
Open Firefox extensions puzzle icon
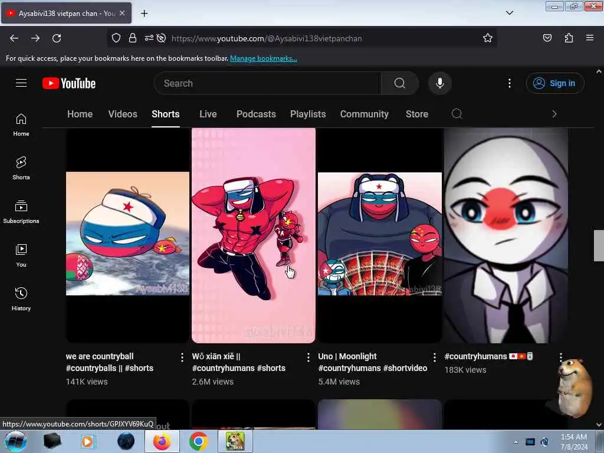pos(569,38)
